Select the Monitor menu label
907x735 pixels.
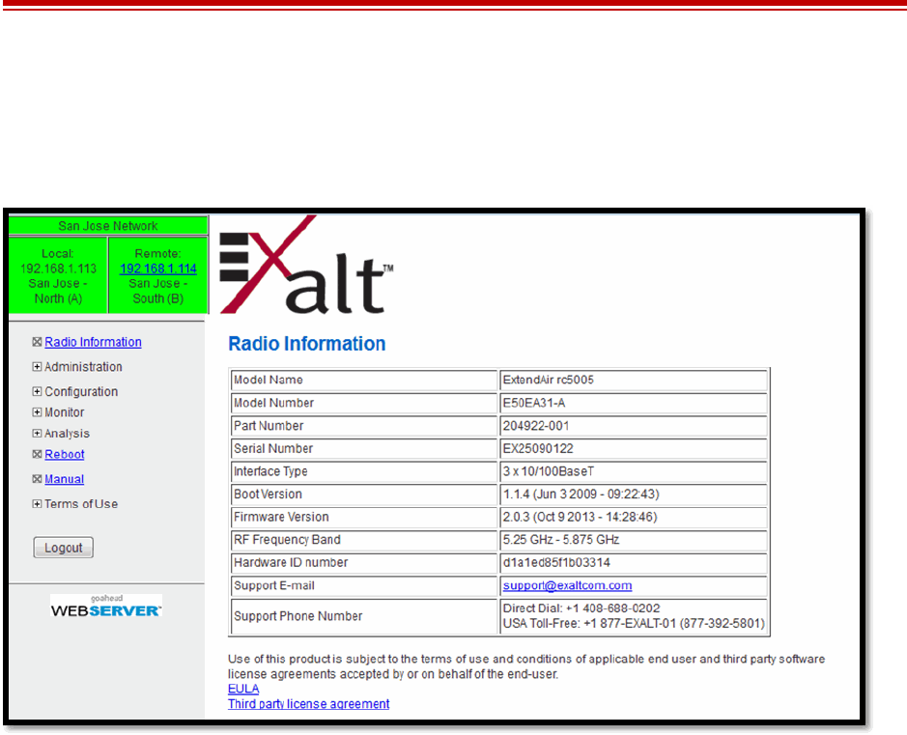click(x=64, y=412)
